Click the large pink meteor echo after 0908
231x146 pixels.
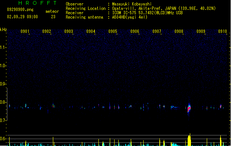point(189,108)
